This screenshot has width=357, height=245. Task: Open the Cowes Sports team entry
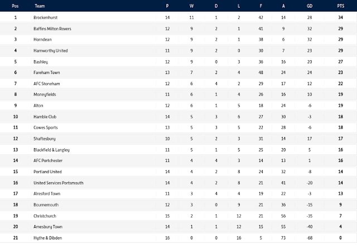point(46,128)
